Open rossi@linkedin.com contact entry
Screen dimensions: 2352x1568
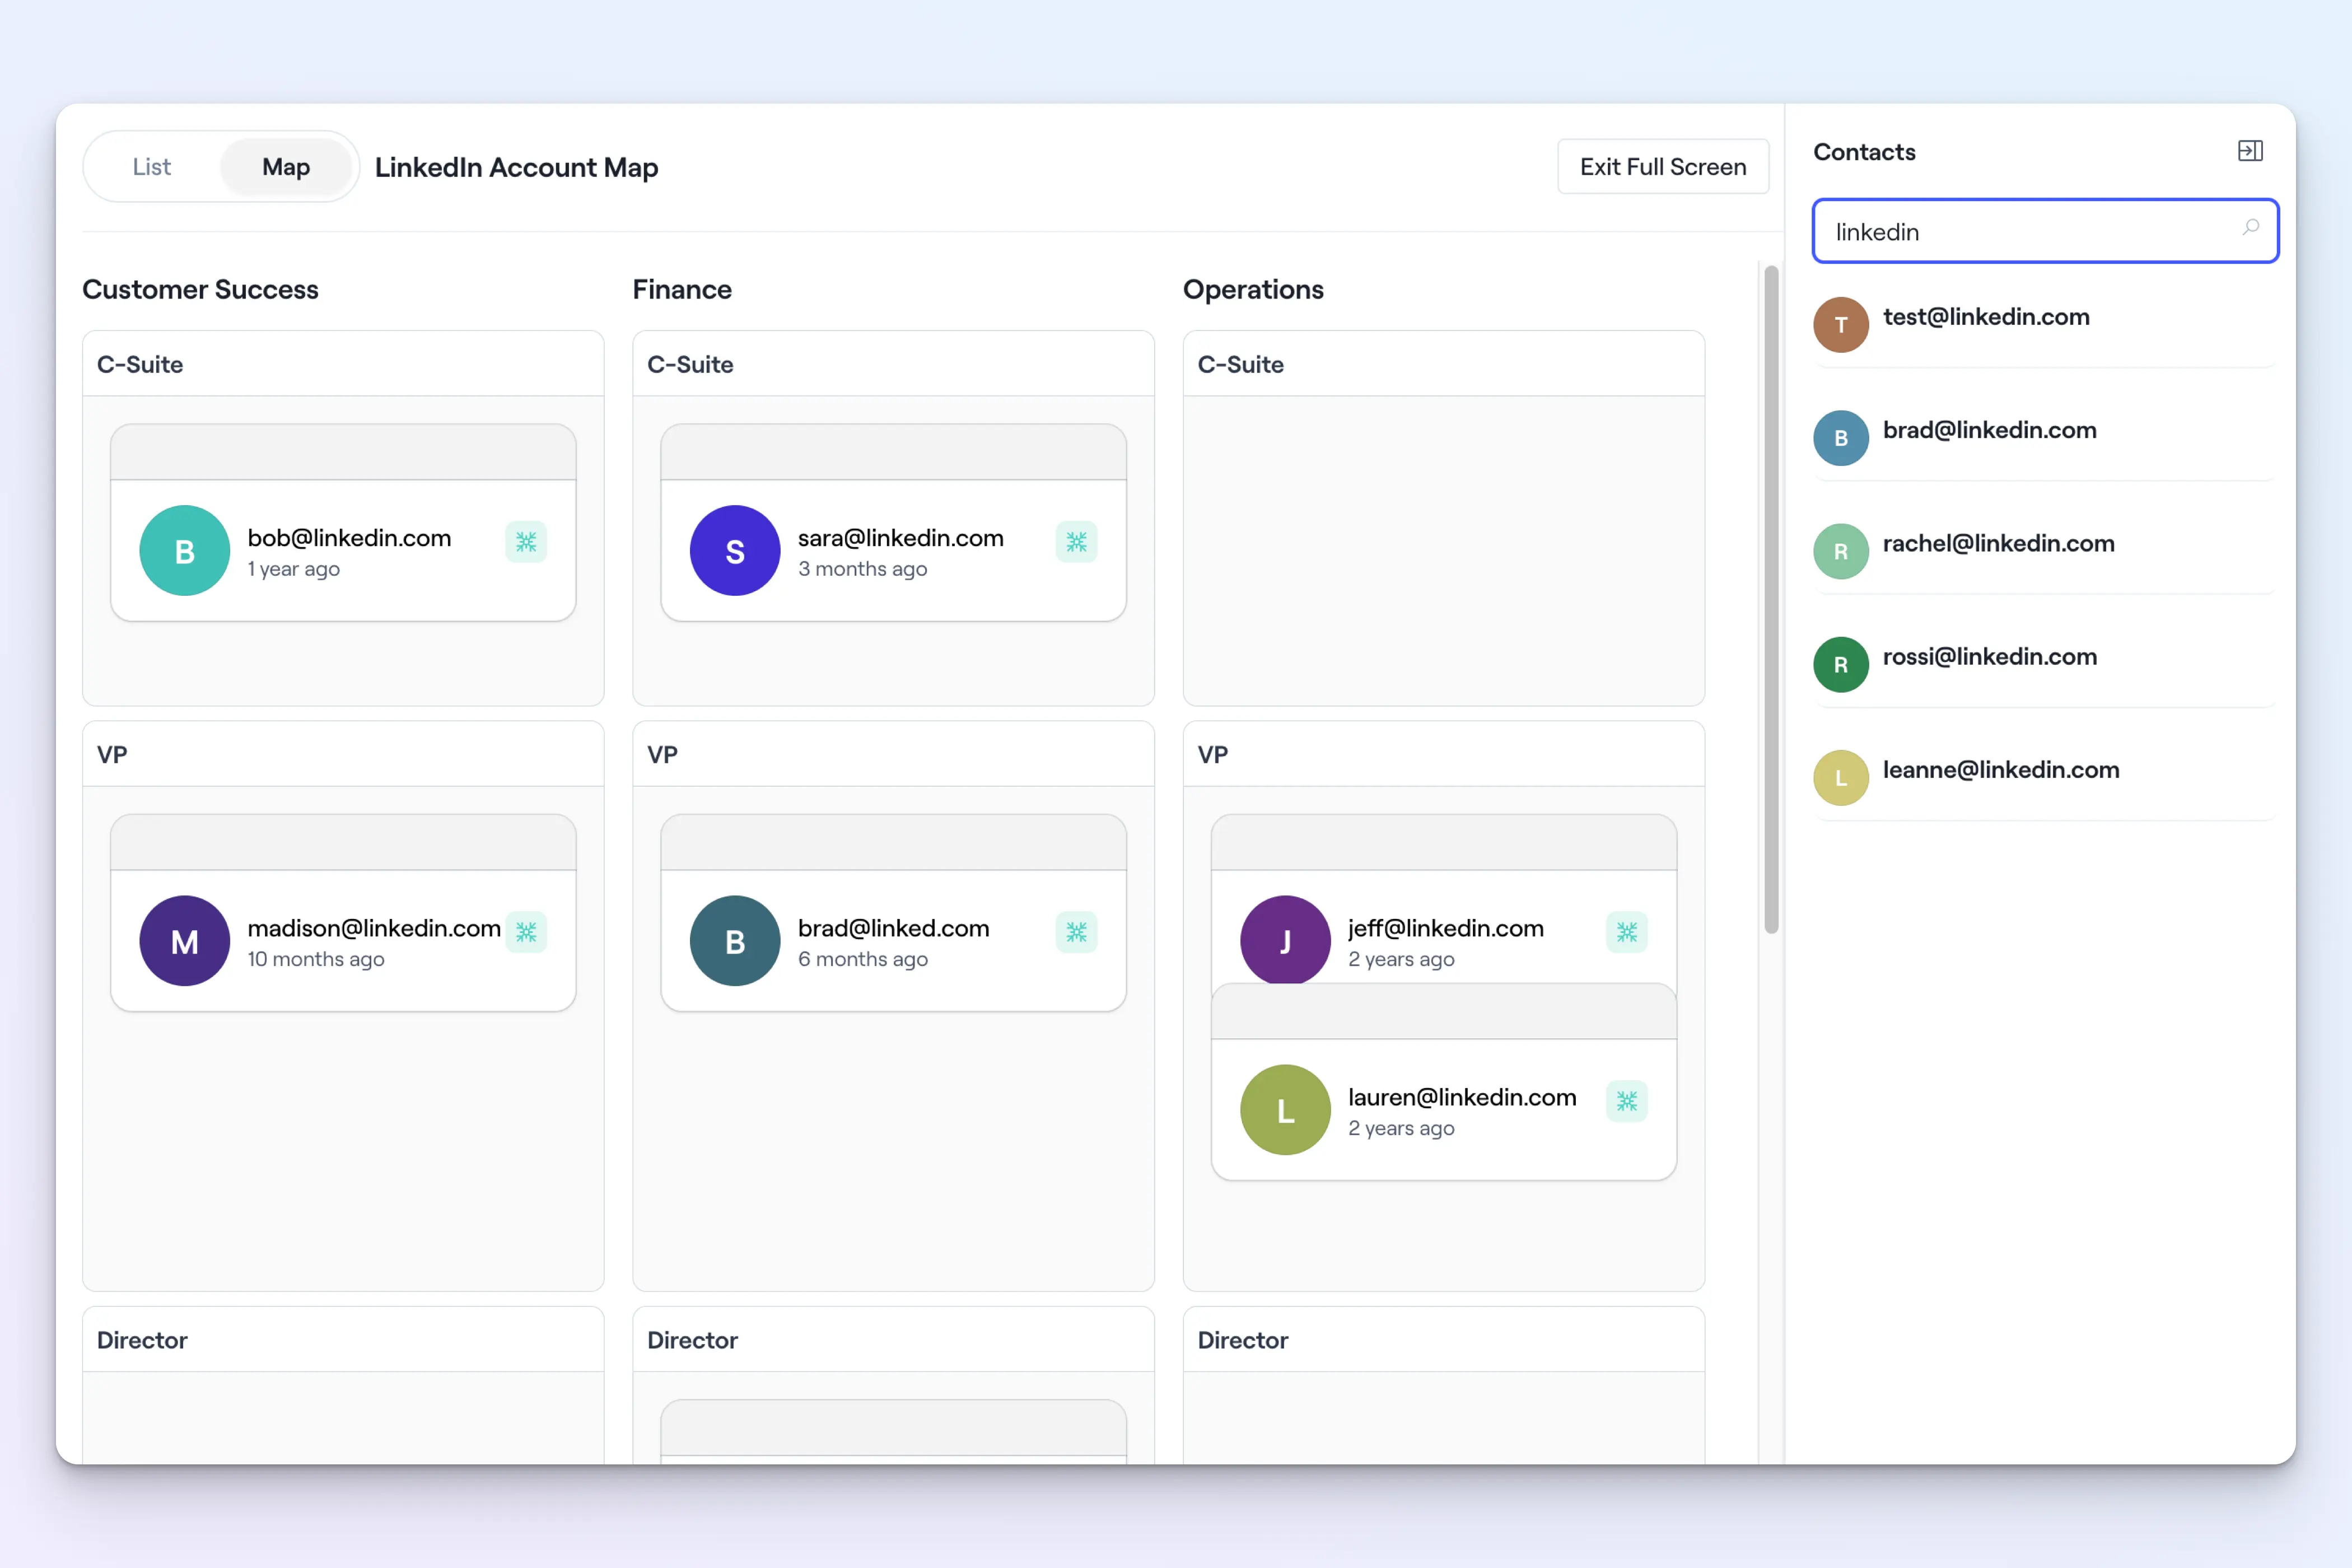[1989, 657]
